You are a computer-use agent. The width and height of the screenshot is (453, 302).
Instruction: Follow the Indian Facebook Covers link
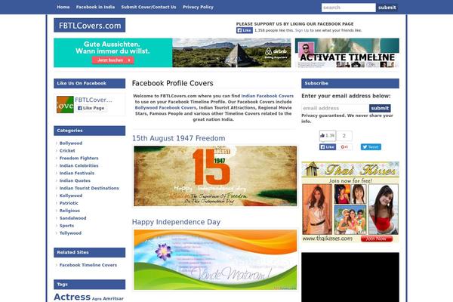pyautogui.click(x=267, y=96)
